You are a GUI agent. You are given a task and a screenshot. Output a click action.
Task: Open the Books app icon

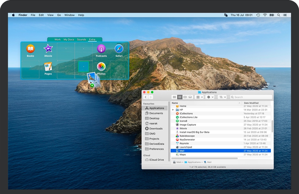[x=30, y=49]
